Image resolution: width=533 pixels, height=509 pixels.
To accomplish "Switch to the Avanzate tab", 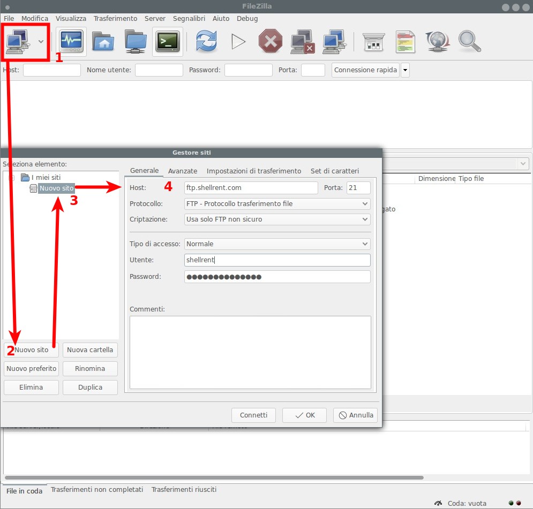I will (183, 171).
